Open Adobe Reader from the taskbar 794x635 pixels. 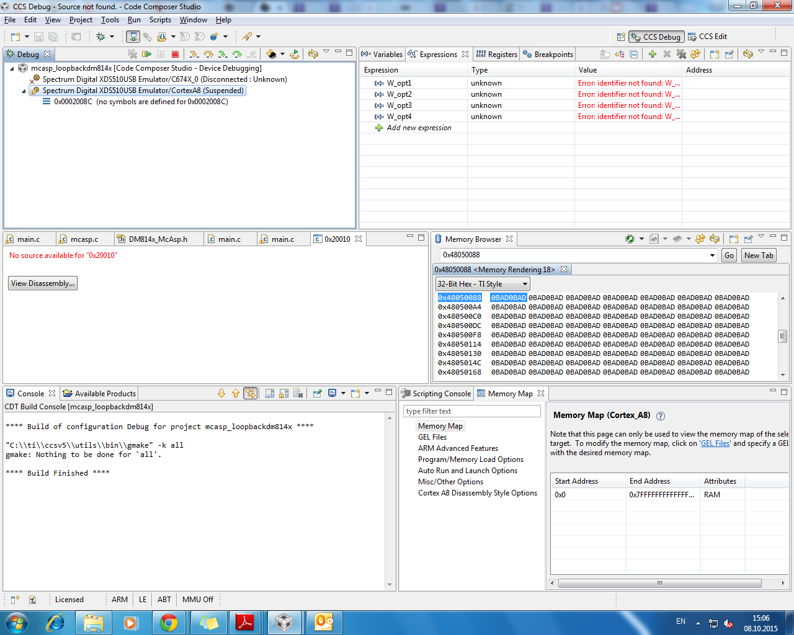pyautogui.click(x=245, y=622)
